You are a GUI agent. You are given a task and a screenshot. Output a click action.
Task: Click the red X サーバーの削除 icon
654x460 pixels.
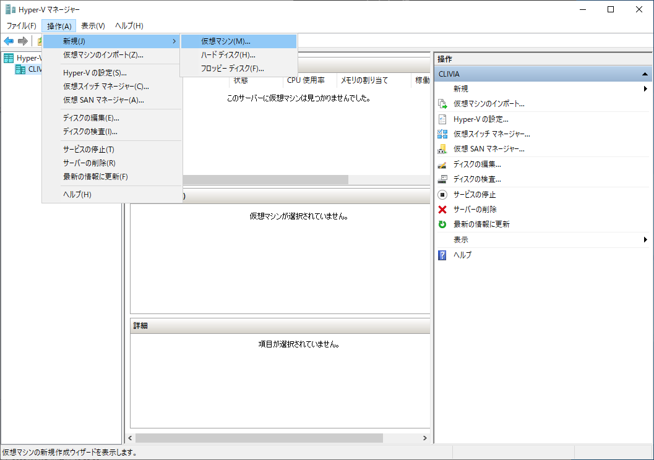point(442,209)
